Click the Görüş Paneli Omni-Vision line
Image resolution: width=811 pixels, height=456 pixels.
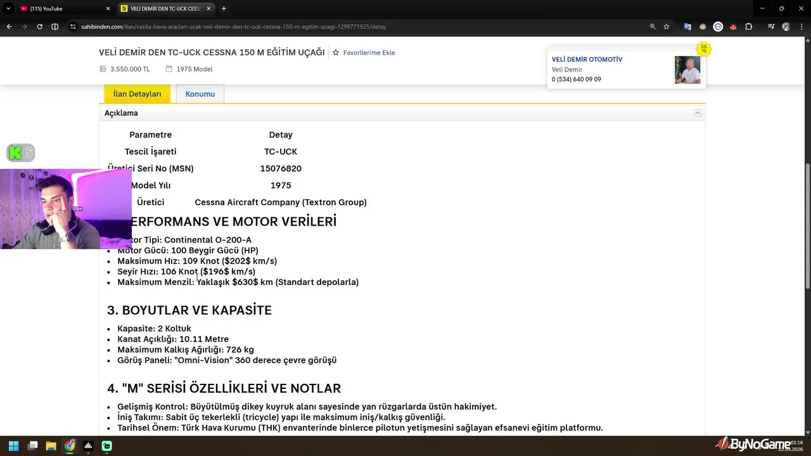click(x=227, y=360)
